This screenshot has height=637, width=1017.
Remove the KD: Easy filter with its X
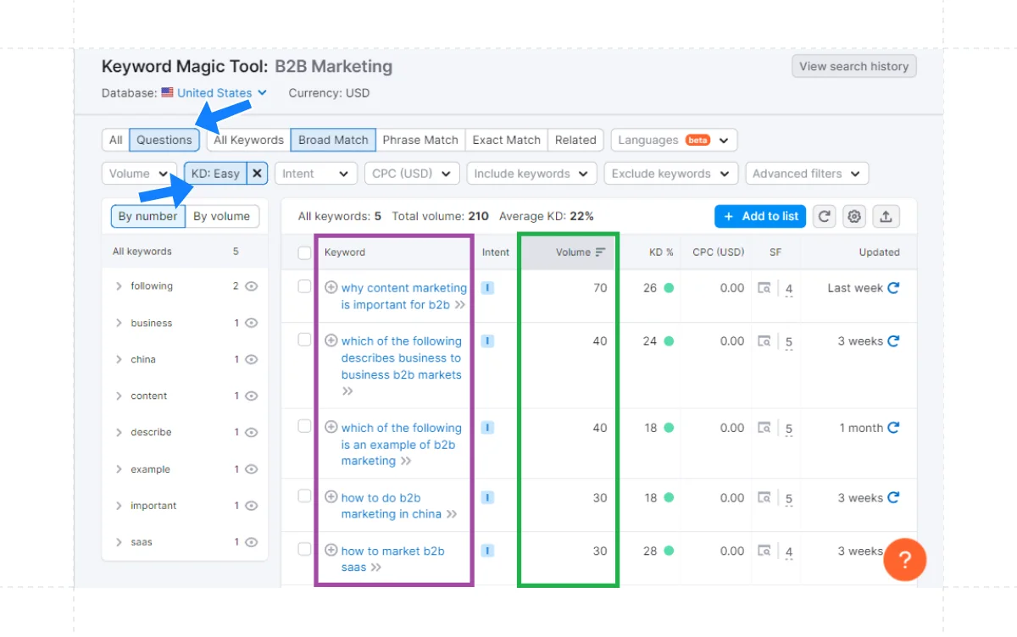tap(256, 173)
